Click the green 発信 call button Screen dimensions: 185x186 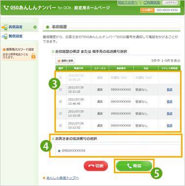tap(134, 166)
